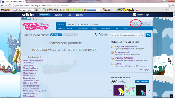Open the Forum submenu item

(125, 29)
